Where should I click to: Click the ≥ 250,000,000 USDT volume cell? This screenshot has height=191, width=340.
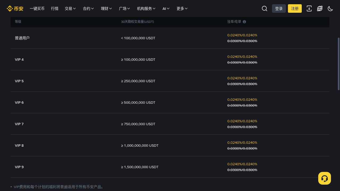point(138,81)
